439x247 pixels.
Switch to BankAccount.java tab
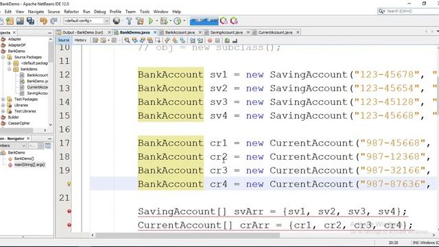180,32
